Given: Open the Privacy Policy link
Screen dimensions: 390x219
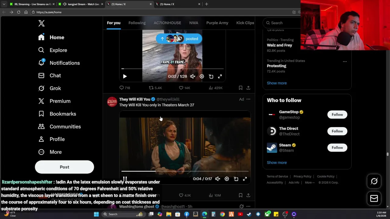Looking at the screenshot, I should [303, 176].
